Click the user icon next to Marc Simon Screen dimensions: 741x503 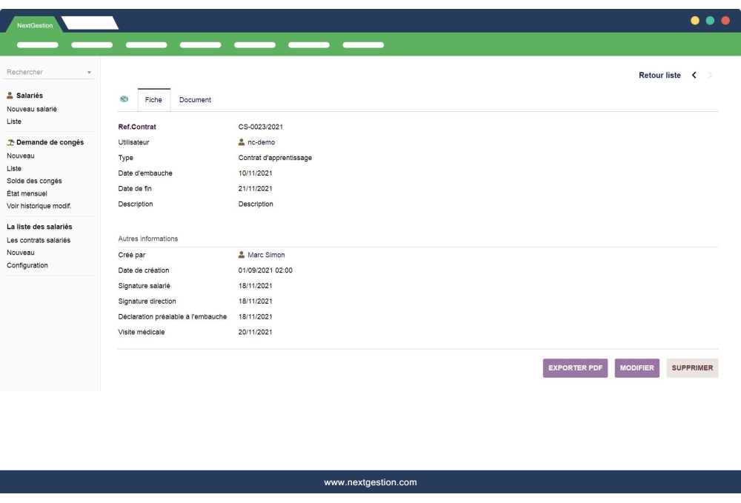point(242,255)
